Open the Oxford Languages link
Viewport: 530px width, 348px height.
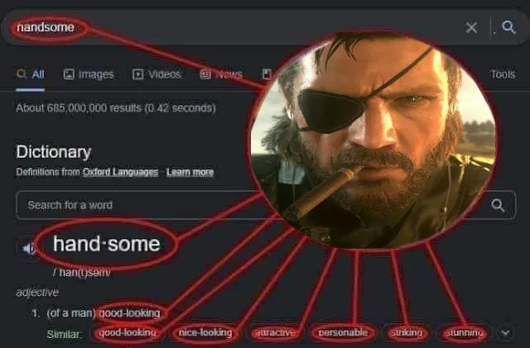[x=120, y=172]
